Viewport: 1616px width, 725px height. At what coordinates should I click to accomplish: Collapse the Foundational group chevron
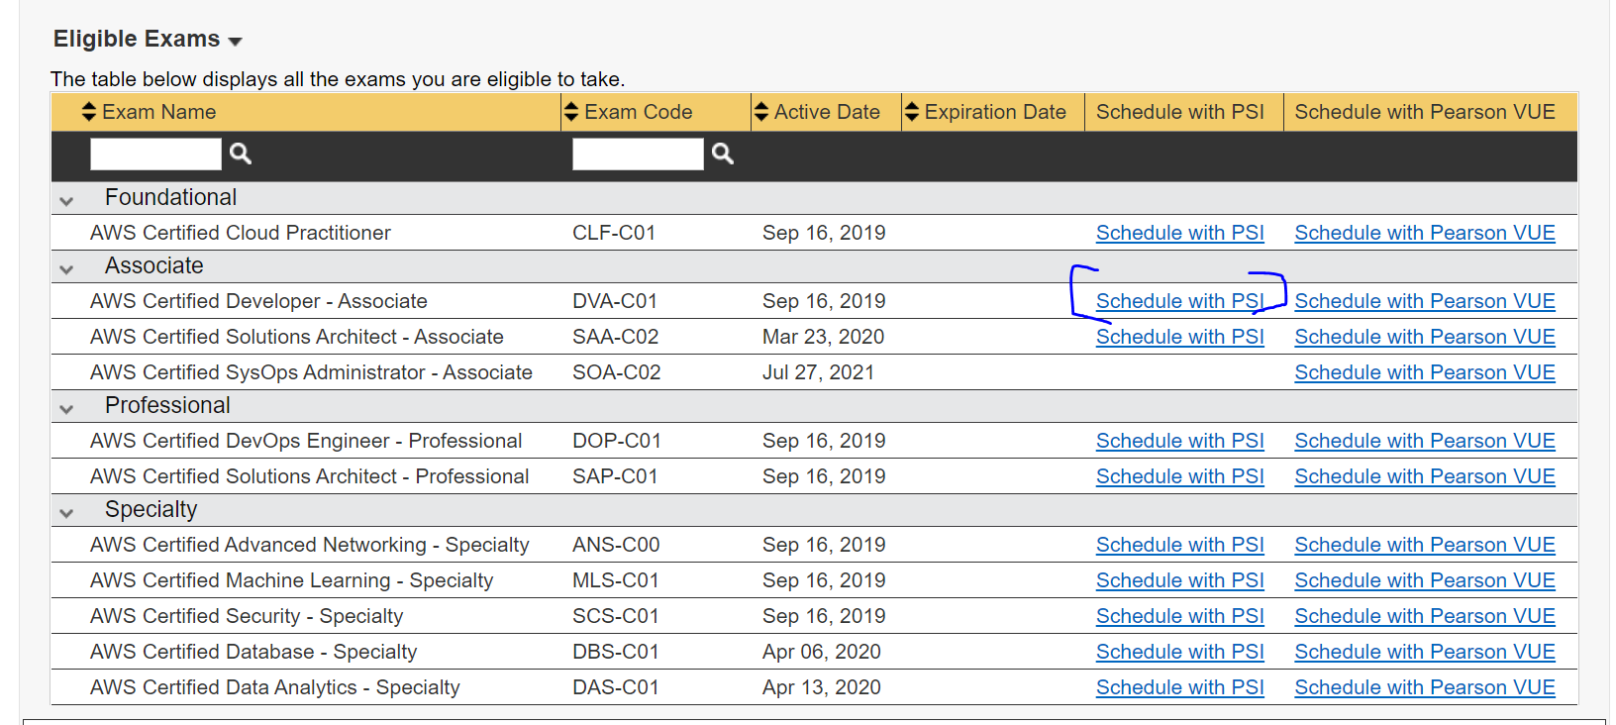[66, 201]
